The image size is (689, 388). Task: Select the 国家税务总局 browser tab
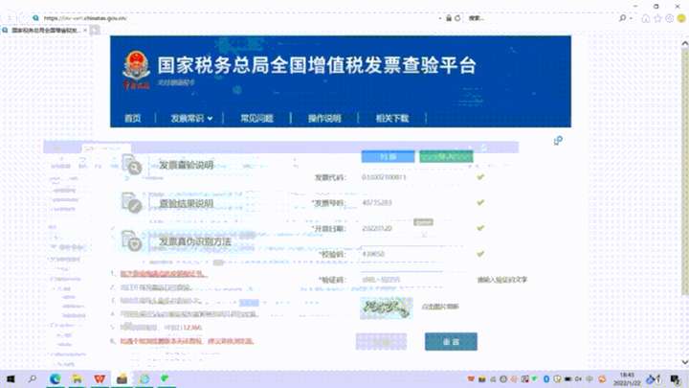[x=44, y=30]
